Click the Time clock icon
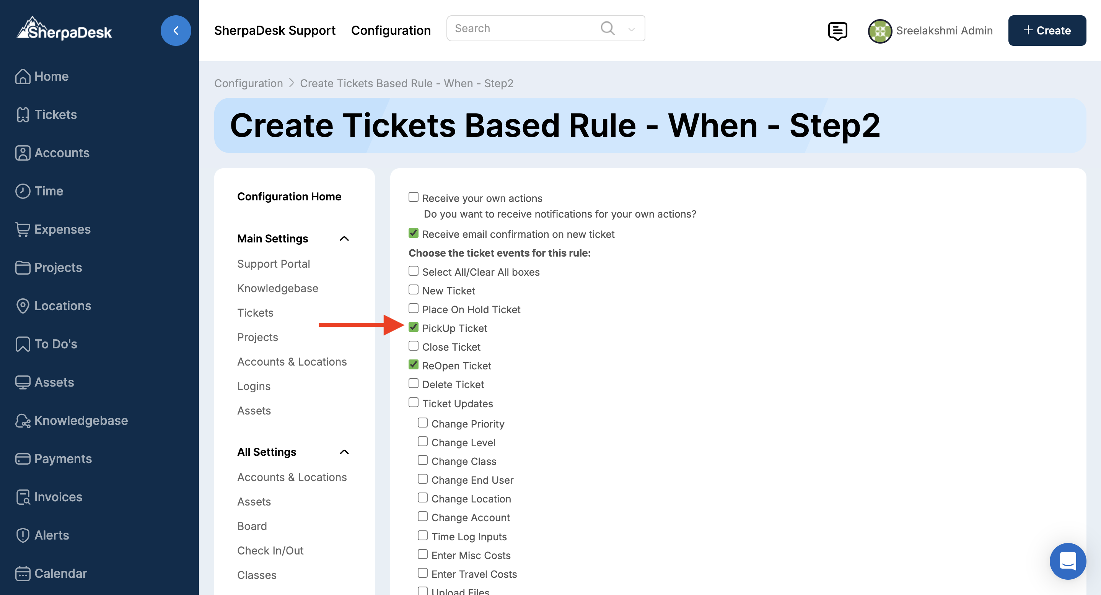Image resolution: width=1101 pixels, height=595 pixels. click(22, 191)
